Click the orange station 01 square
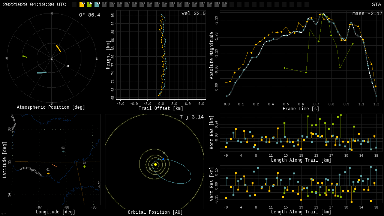 tap(82, 4)
